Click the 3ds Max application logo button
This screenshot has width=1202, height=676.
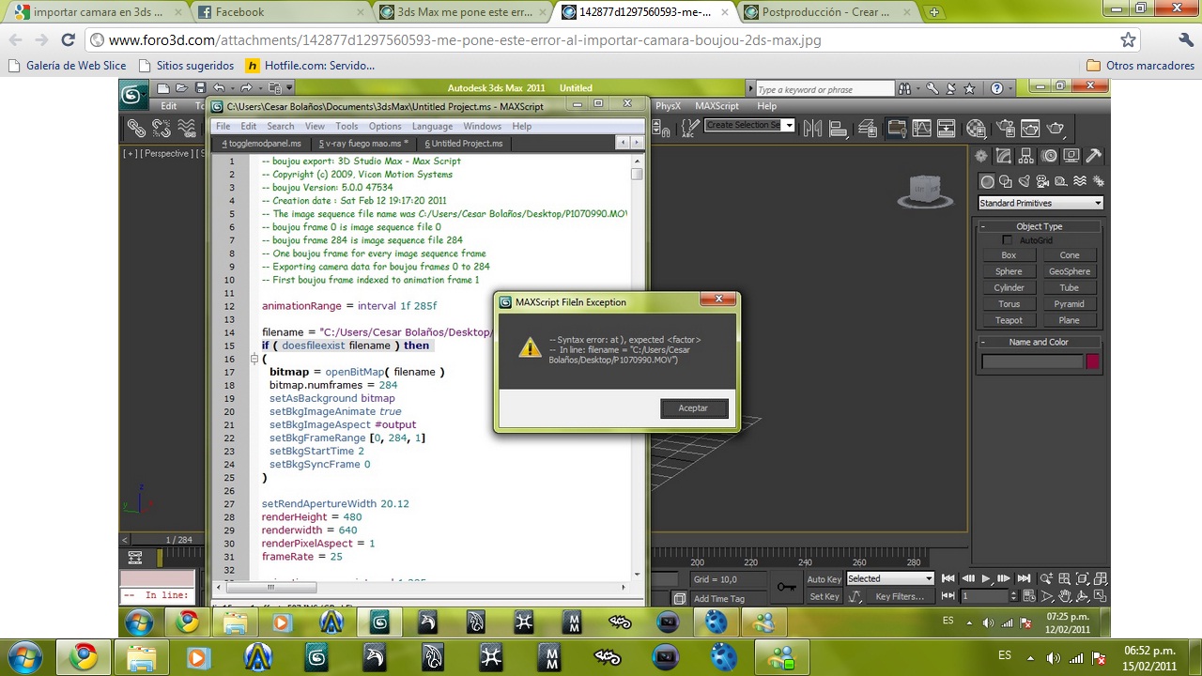[x=132, y=94]
